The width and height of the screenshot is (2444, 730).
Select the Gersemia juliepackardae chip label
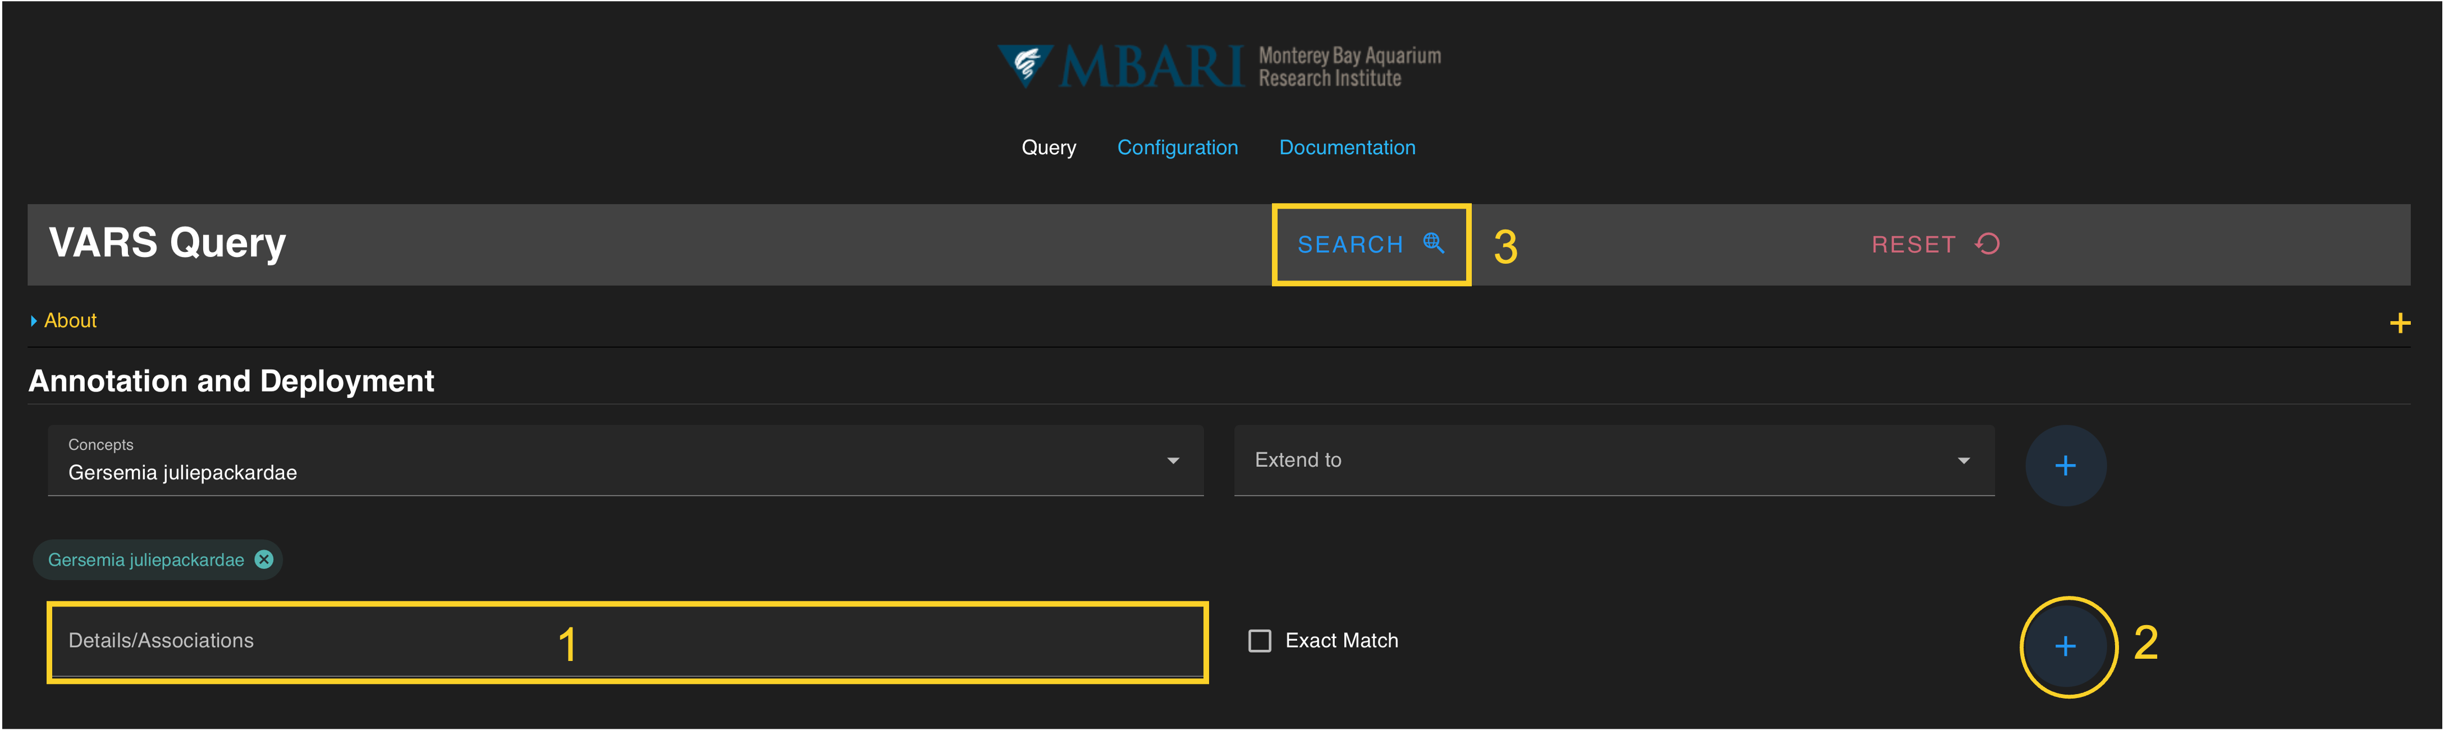pyautogui.click(x=146, y=561)
